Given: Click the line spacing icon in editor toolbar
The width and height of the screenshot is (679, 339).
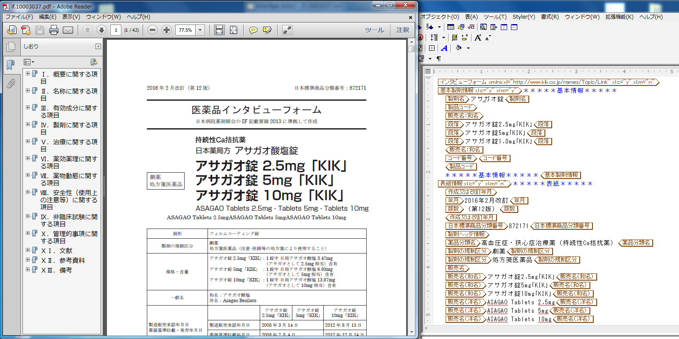Looking at the screenshot, I should tap(434, 38).
